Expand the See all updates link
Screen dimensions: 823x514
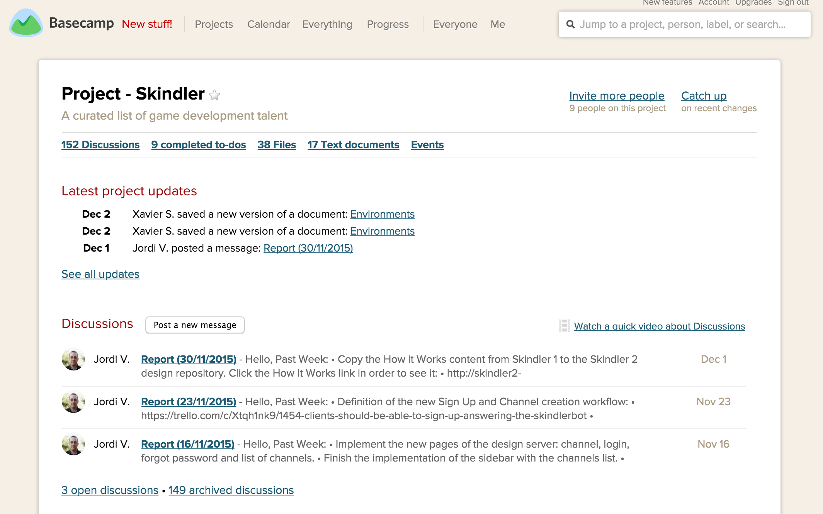click(x=101, y=274)
